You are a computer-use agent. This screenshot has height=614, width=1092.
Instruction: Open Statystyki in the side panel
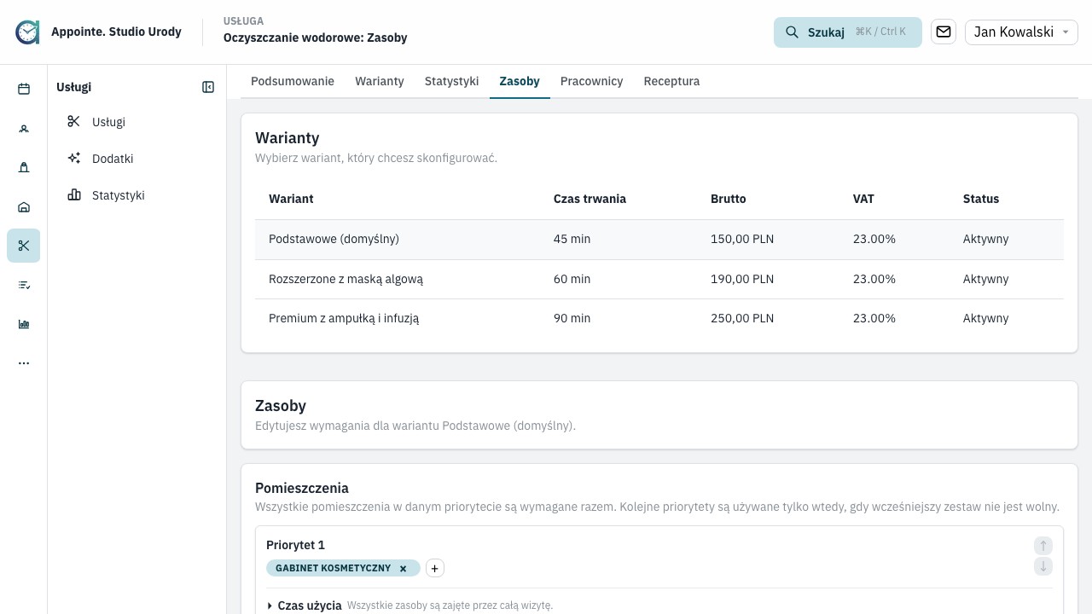point(137,195)
